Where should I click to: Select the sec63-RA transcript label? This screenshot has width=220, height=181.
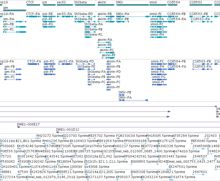64,14
